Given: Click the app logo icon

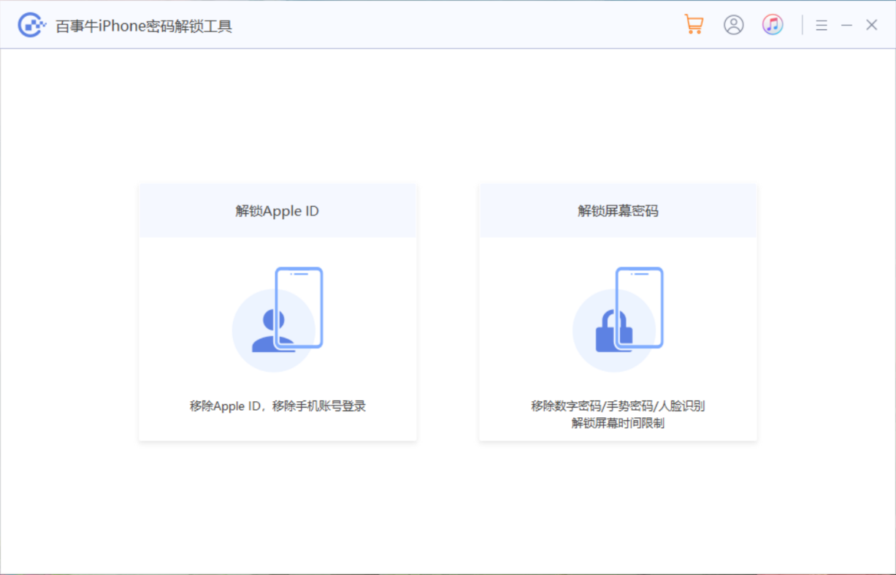Looking at the screenshot, I should pyautogui.click(x=32, y=26).
